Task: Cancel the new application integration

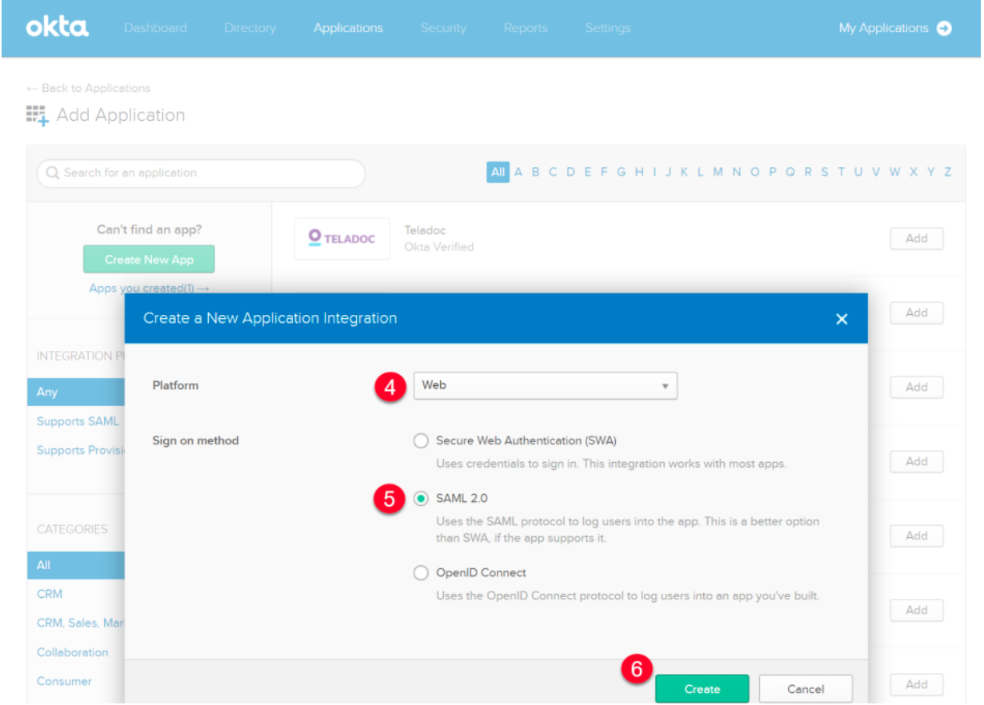Action: 805,688
